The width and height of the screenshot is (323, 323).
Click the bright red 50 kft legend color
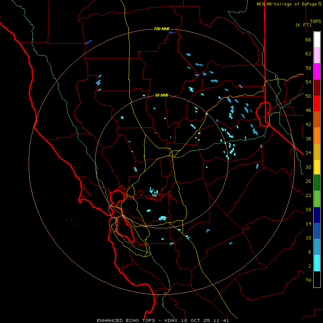(x=317, y=103)
